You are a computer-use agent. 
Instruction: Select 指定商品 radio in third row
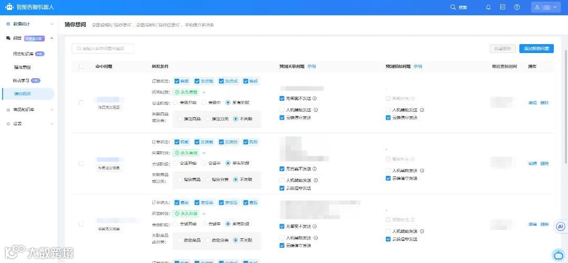[x=180, y=240]
